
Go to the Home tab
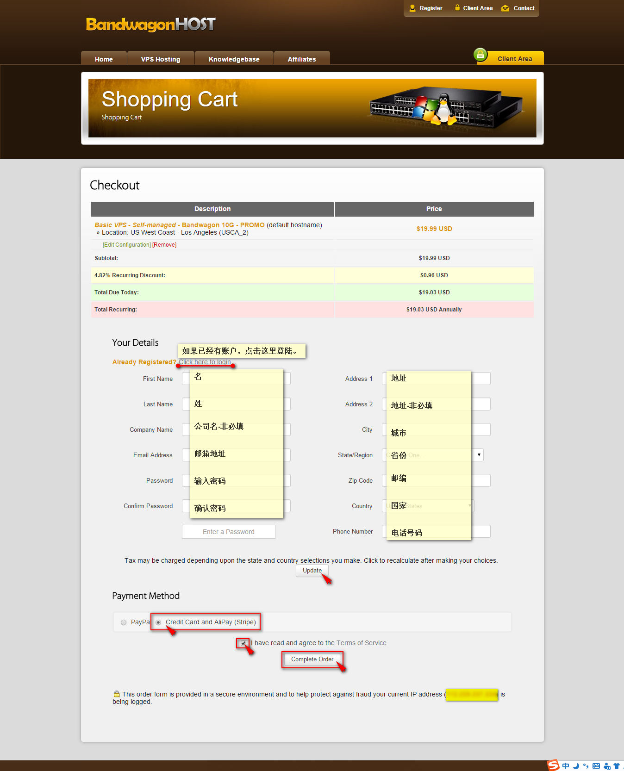[104, 59]
